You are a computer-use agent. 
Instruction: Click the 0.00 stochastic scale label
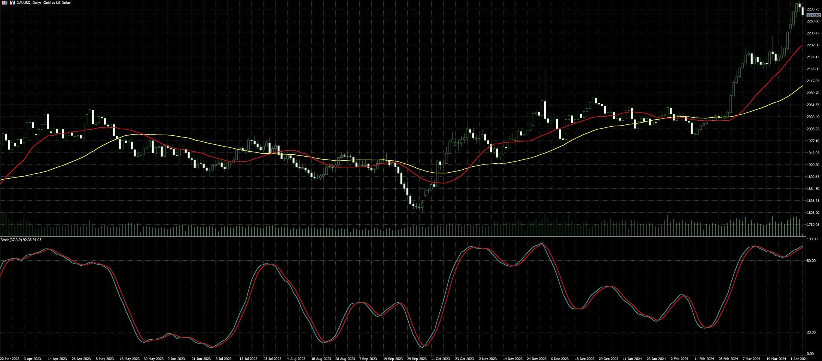(x=810, y=354)
